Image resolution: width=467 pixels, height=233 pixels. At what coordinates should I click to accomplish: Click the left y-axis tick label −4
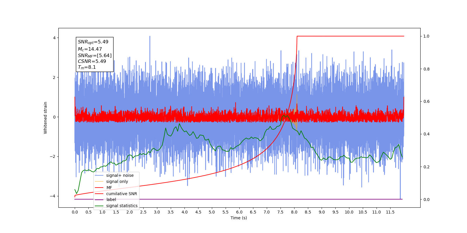click(53, 196)
